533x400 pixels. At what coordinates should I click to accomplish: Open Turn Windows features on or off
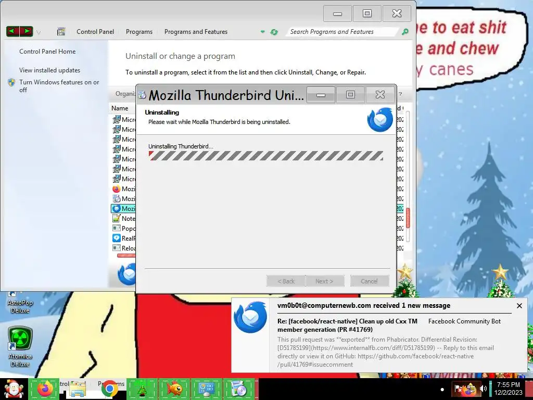(59, 86)
